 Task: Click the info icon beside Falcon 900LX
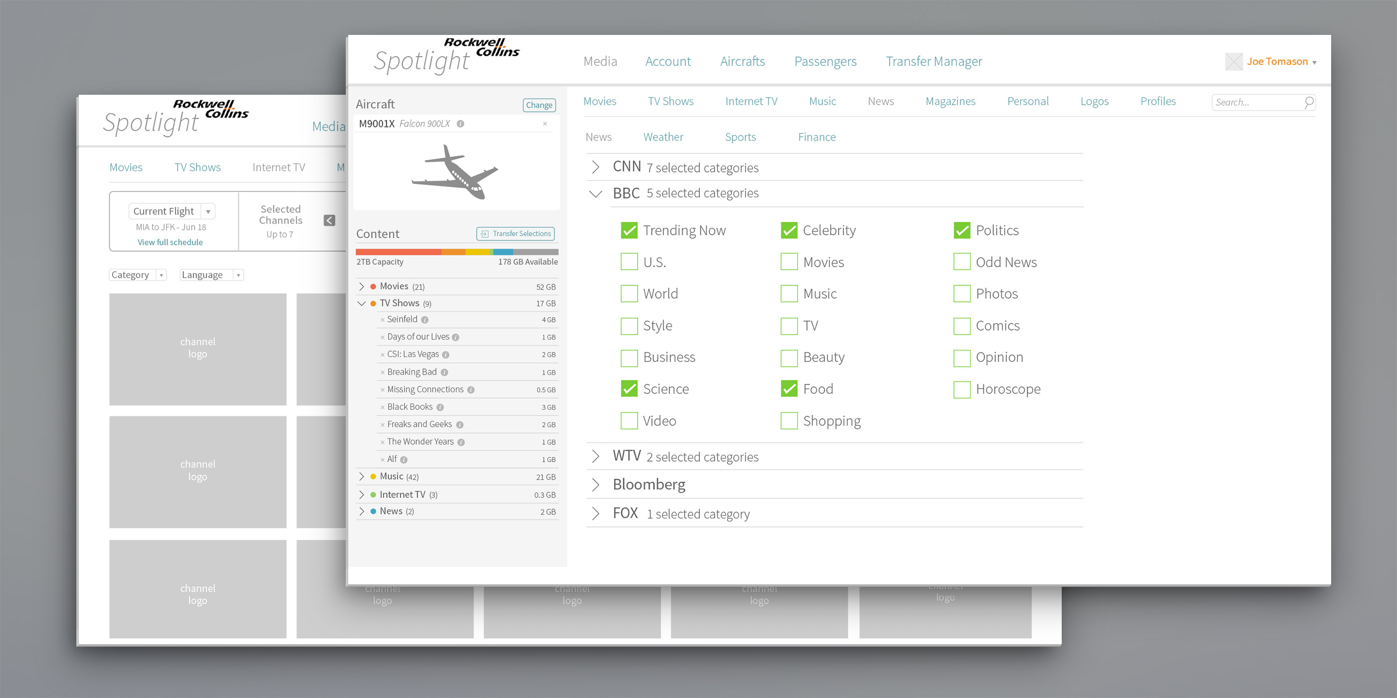click(x=461, y=124)
